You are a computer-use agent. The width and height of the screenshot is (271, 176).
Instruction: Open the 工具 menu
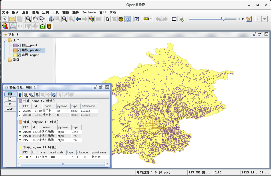coord(55,12)
